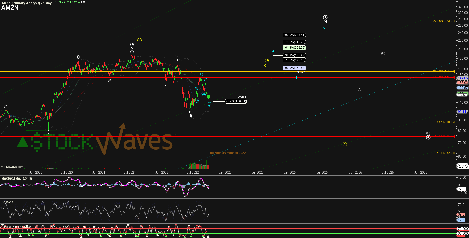Select the 137.03 red price tag
The image size is (469, 238).
coord(463,83)
